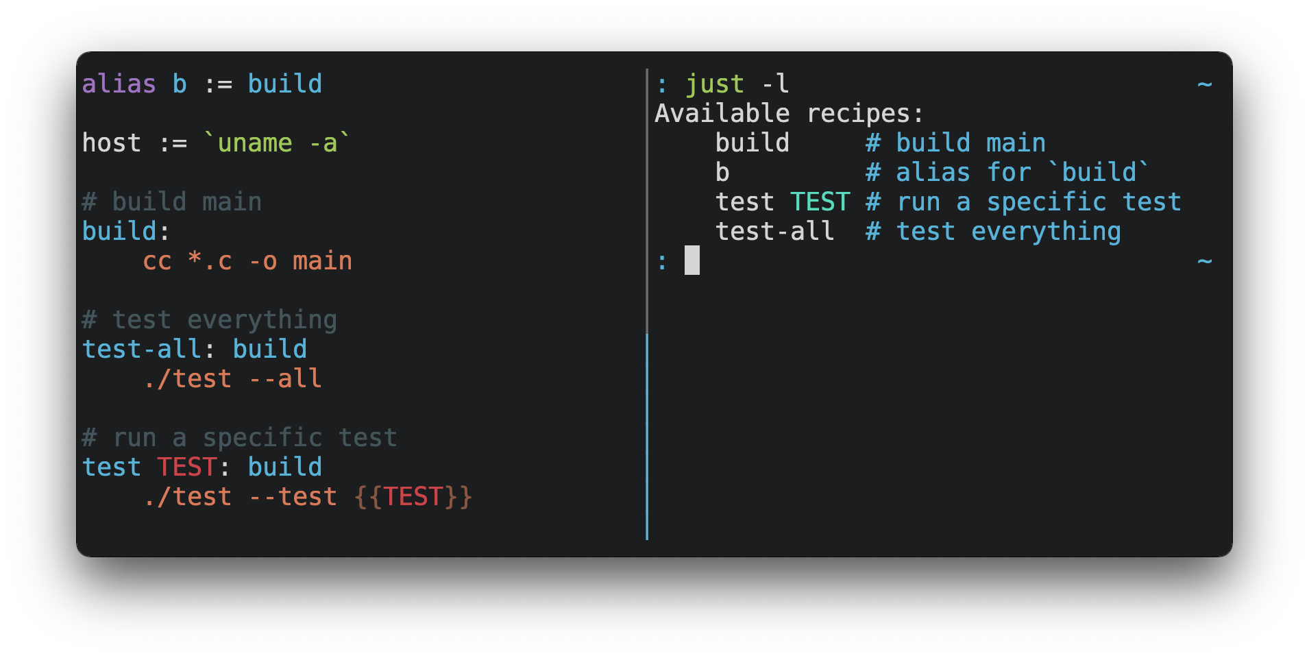
Task: Click the cc *.c -o main command
Action: tap(247, 261)
